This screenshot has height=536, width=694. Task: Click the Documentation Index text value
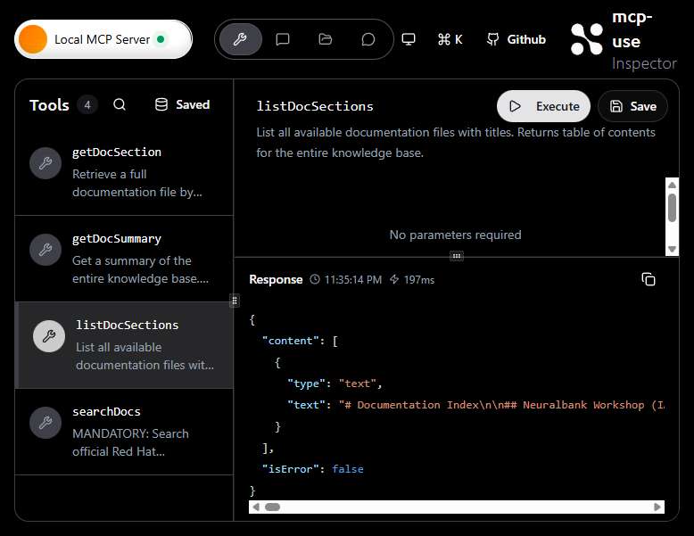click(x=502, y=405)
